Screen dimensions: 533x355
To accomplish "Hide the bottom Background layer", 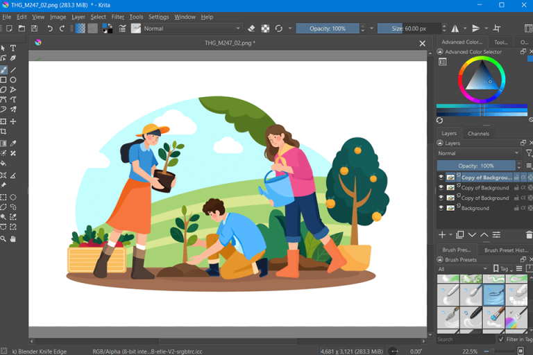I will pos(441,208).
